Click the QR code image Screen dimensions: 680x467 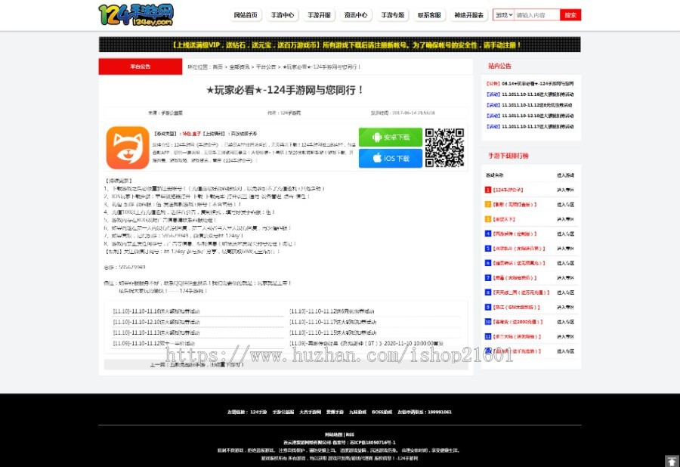tap(444, 148)
